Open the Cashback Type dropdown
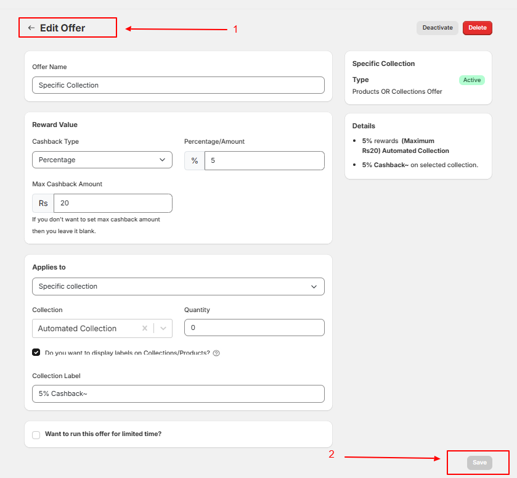 102,160
